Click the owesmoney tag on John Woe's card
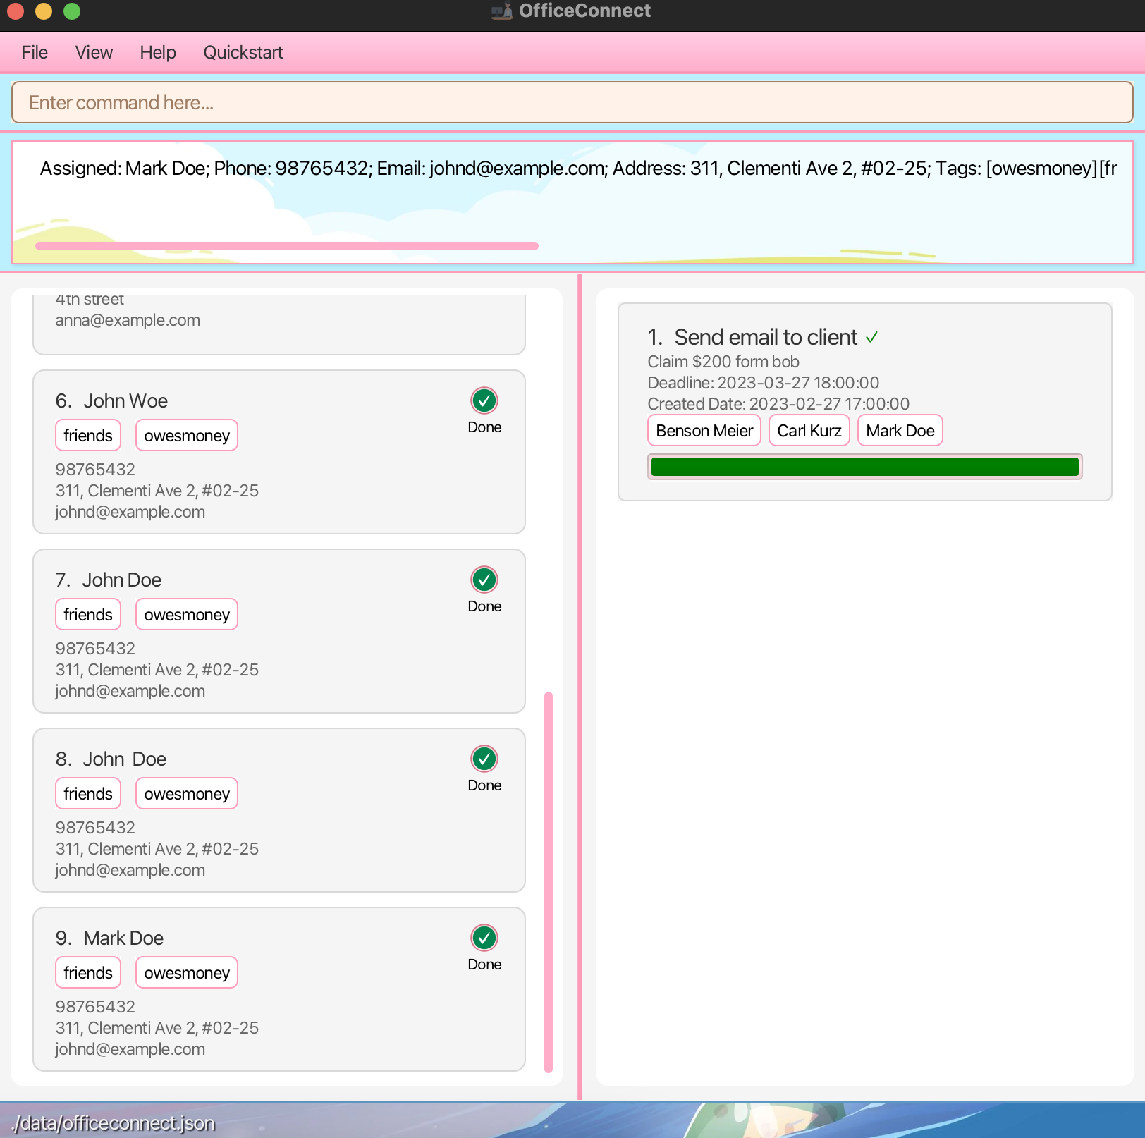Image resolution: width=1145 pixels, height=1138 pixels. pos(187,436)
